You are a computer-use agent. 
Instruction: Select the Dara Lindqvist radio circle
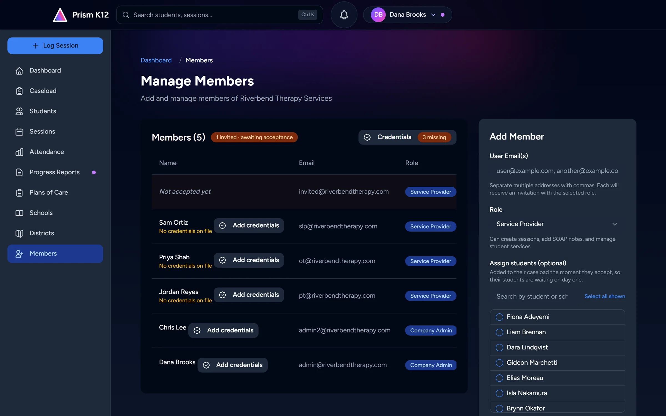click(499, 347)
